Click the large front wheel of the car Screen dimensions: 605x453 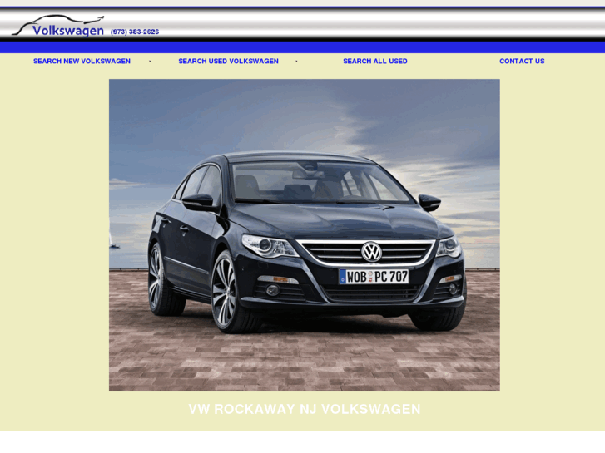tap(226, 293)
